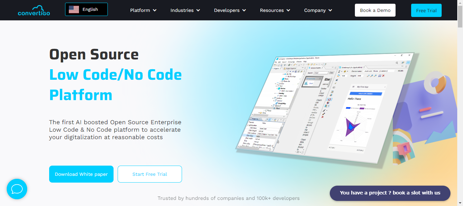This screenshot has height=206, width=463.
Task: Expand the Platform menu
Action: (143, 10)
